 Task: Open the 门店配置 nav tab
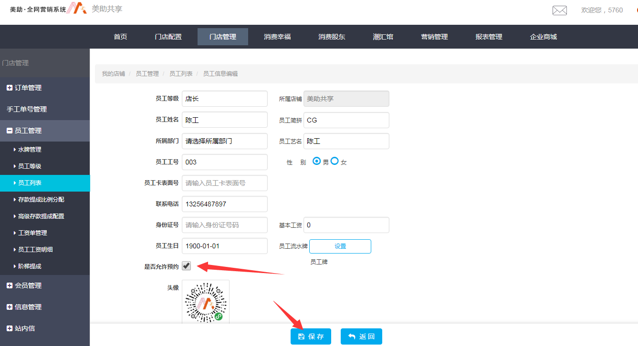pos(168,37)
